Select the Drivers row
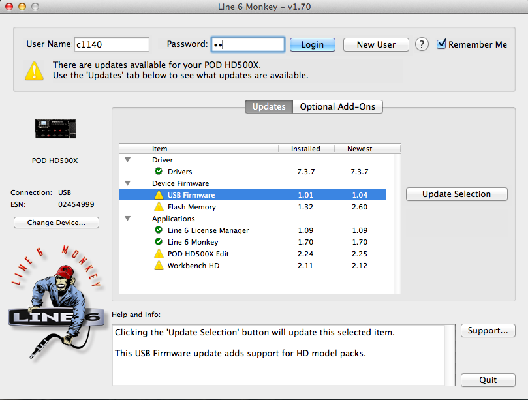This screenshot has width=528, height=400. pyautogui.click(x=252, y=172)
